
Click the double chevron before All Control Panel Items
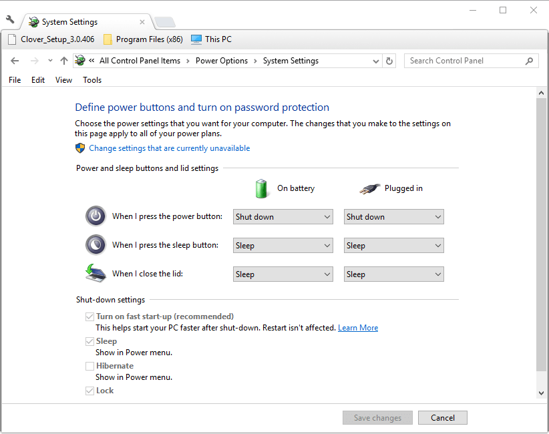coord(91,61)
